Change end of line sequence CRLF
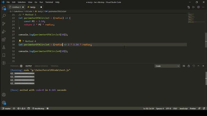This screenshot has height=116, width=207. click(175, 109)
